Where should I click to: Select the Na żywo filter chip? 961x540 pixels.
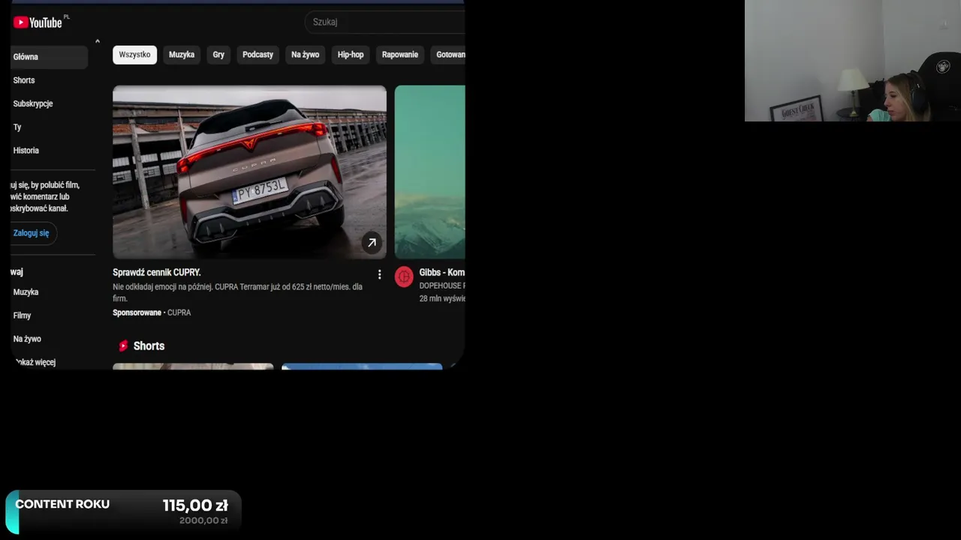(x=305, y=55)
